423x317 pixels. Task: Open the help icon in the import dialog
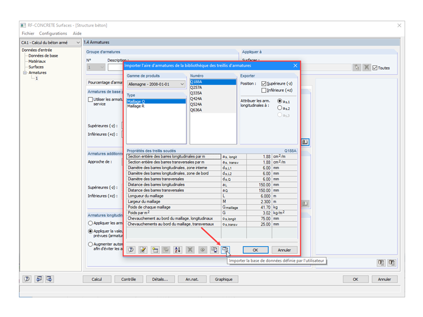(131, 250)
